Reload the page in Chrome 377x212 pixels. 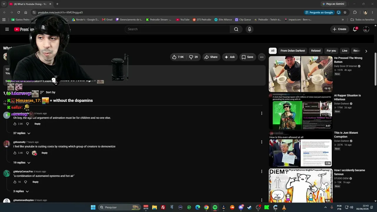19,12
